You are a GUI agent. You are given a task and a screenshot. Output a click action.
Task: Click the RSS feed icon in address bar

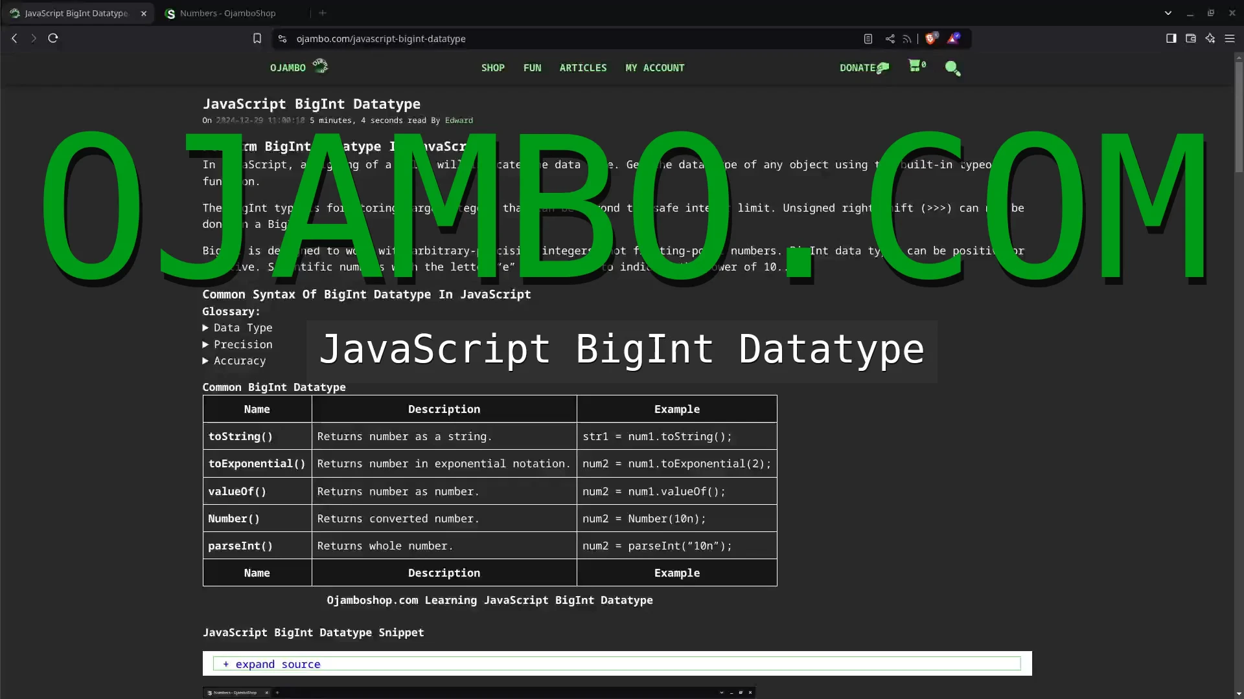click(x=907, y=39)
